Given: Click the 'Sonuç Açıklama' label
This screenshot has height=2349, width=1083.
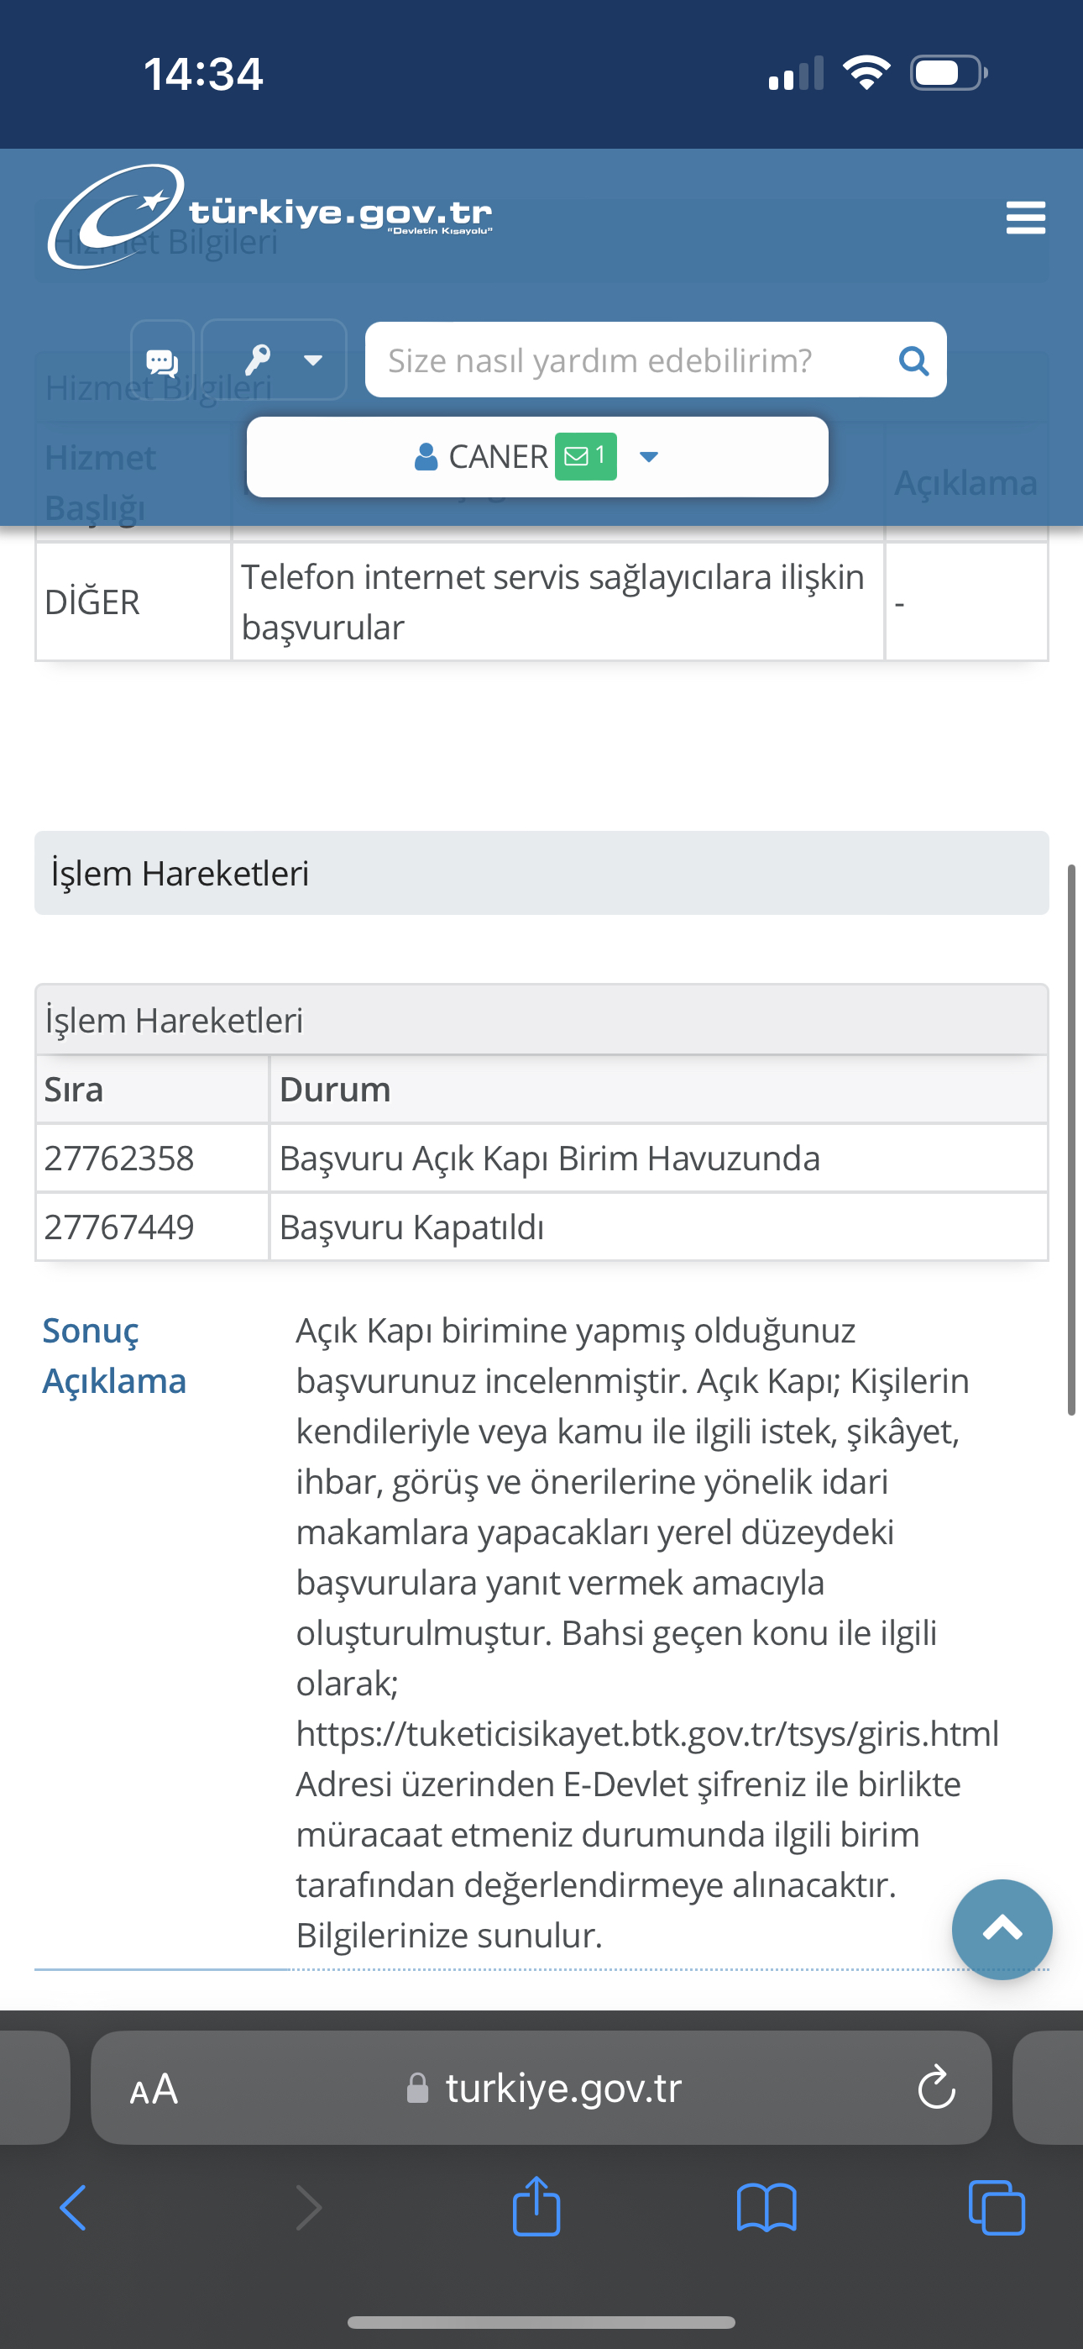Looking at the screenshot, I should [114, 1356].
